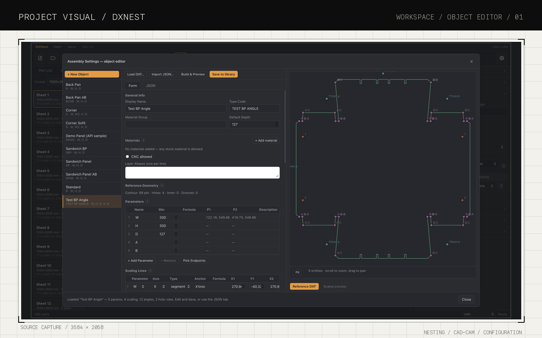Screen dimensions: 542x338
Task: Click the Reference Geometry info icon
Action: pyautogui.click(x=162, y=185)
